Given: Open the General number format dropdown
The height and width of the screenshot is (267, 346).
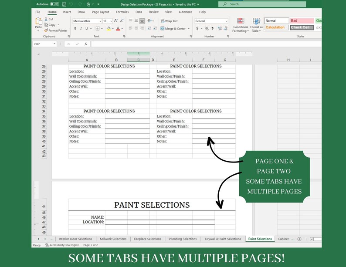Looking at the screenshot, I should click(x=227, y=21).
